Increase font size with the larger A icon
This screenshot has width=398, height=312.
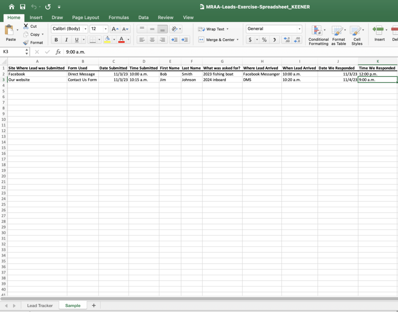(115, 29)
